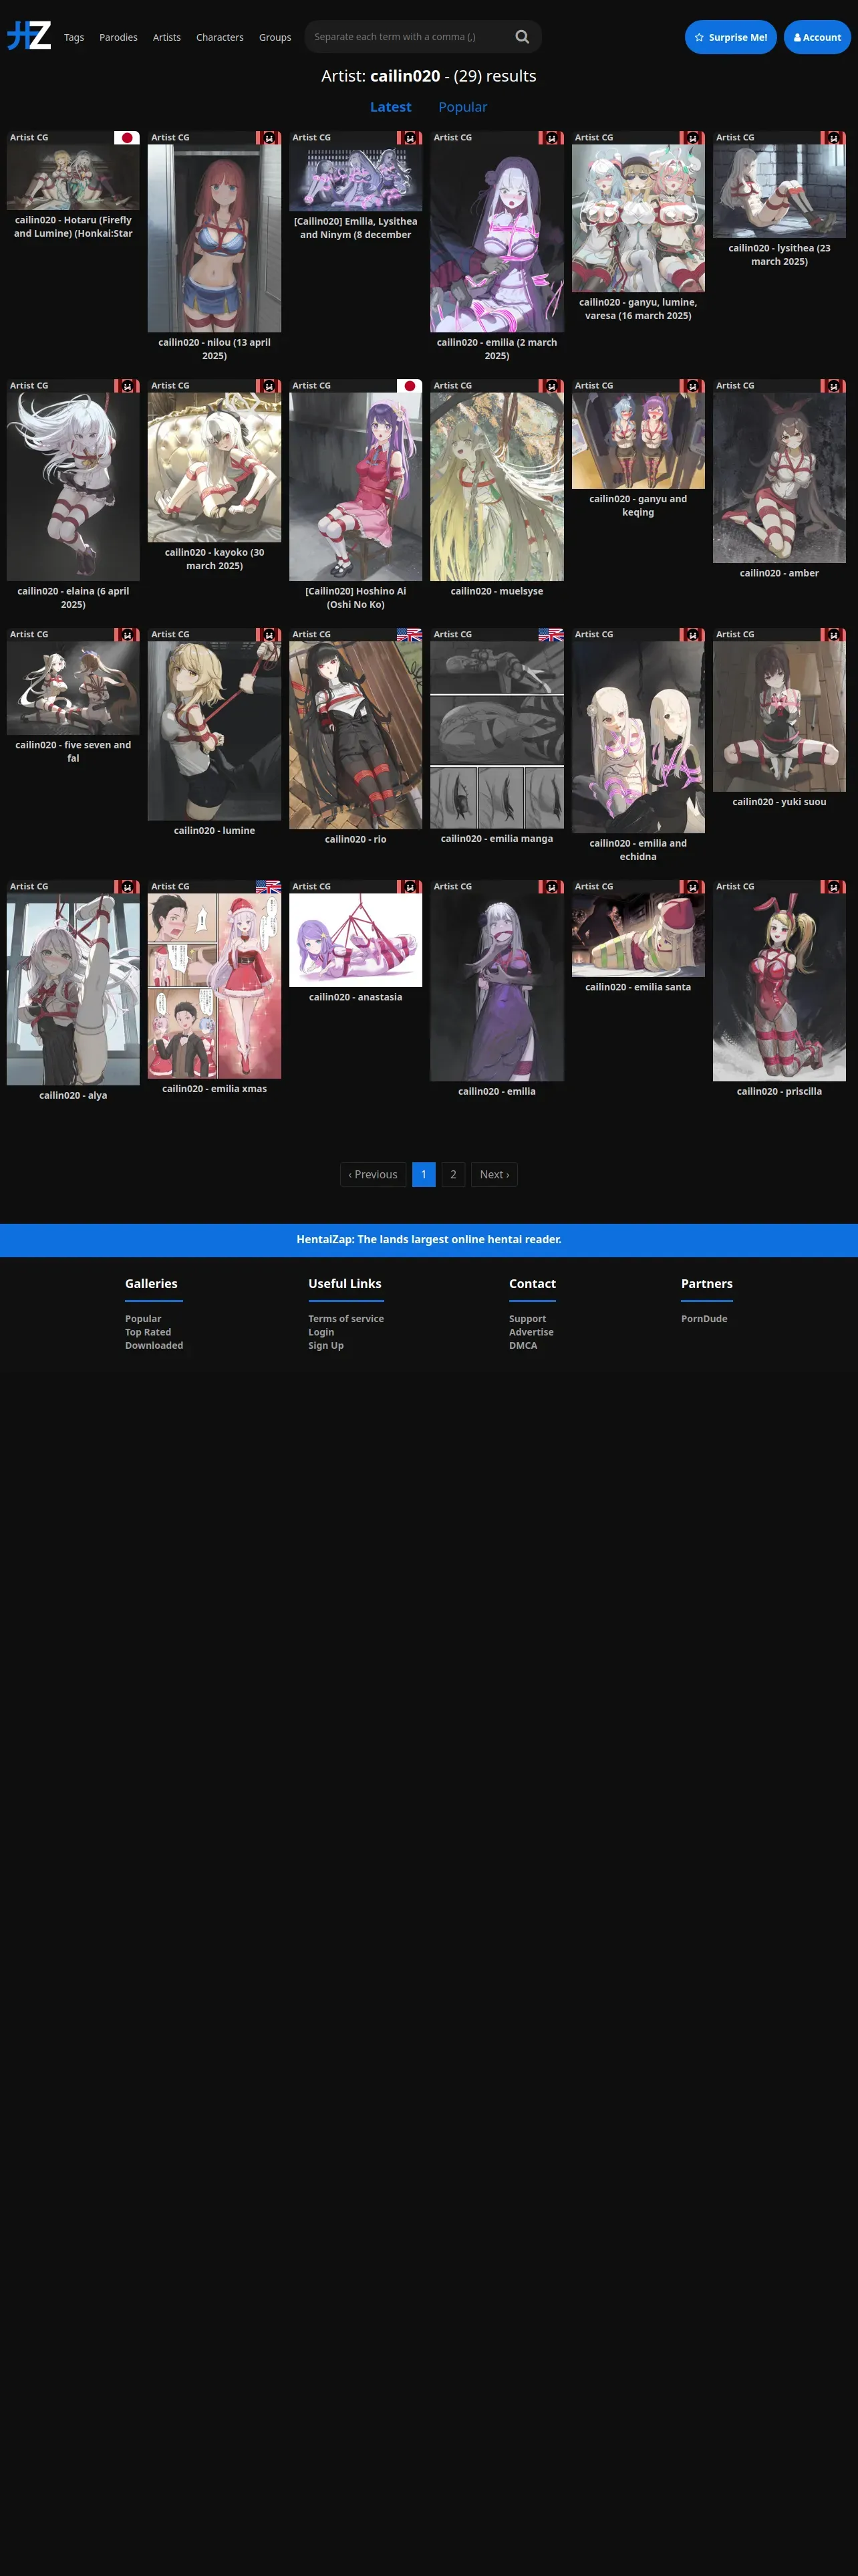Open the Account button
Viewport: 858px width, 2576px height.
point(817,37)
